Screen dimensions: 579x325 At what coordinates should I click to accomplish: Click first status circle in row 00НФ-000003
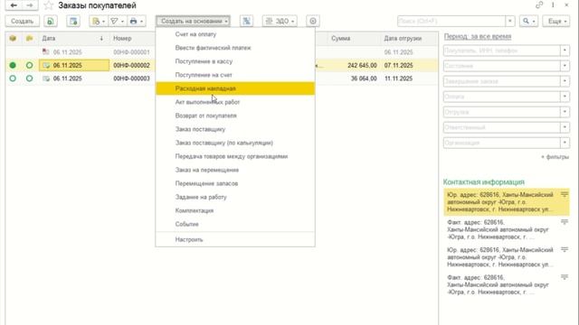(13, 79)
